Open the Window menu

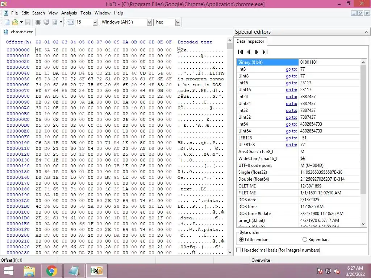click(x=103, y=13)
